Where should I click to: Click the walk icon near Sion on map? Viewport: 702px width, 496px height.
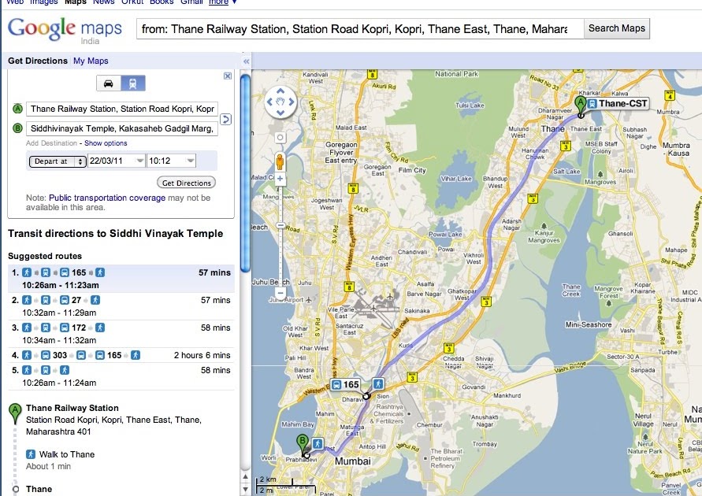(x=378, y=383)
